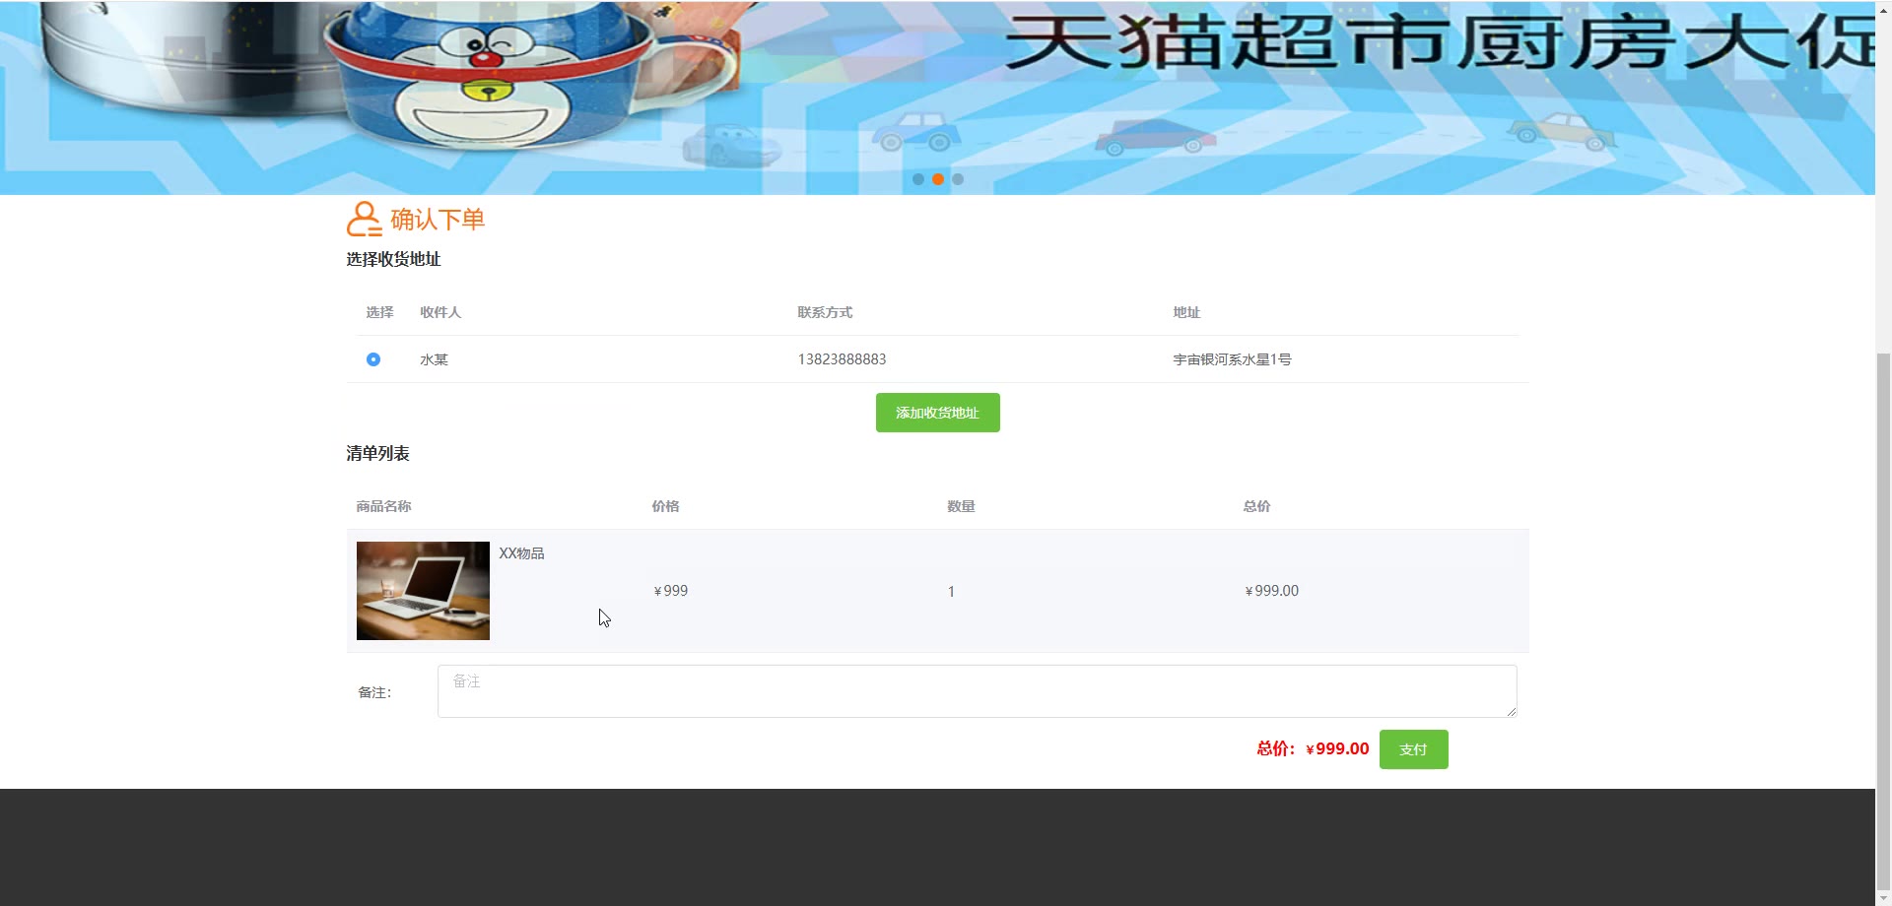The width and height of the screenshot is (1892, 906).
Task: Click the 收件人 column header
Action: point(440,312)
